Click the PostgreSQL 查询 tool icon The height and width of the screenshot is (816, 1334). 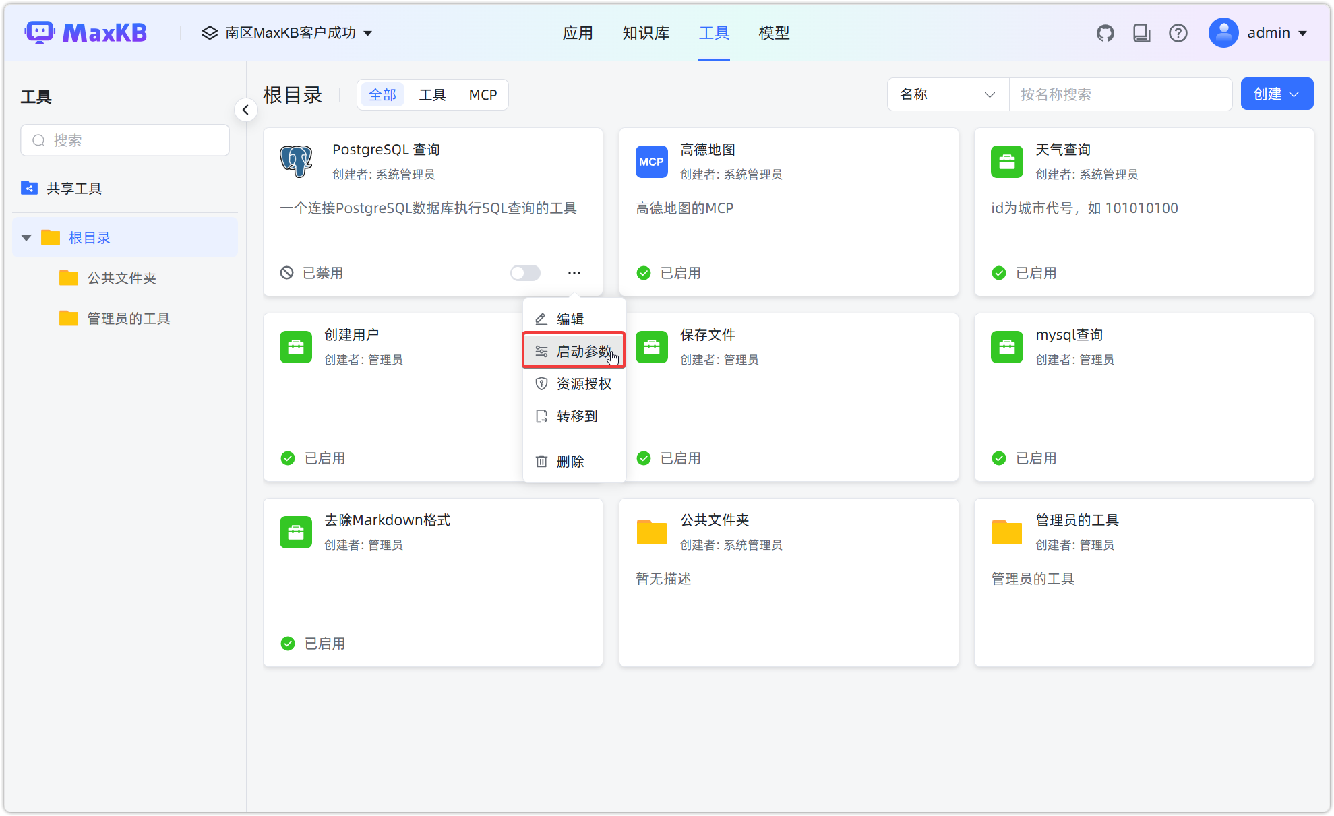click(297, 162)
